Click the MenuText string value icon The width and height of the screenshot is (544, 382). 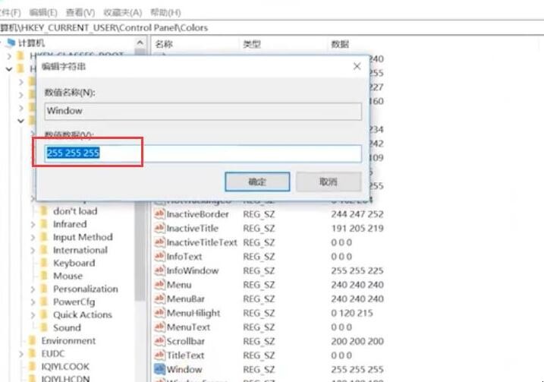tap(159, 327)
